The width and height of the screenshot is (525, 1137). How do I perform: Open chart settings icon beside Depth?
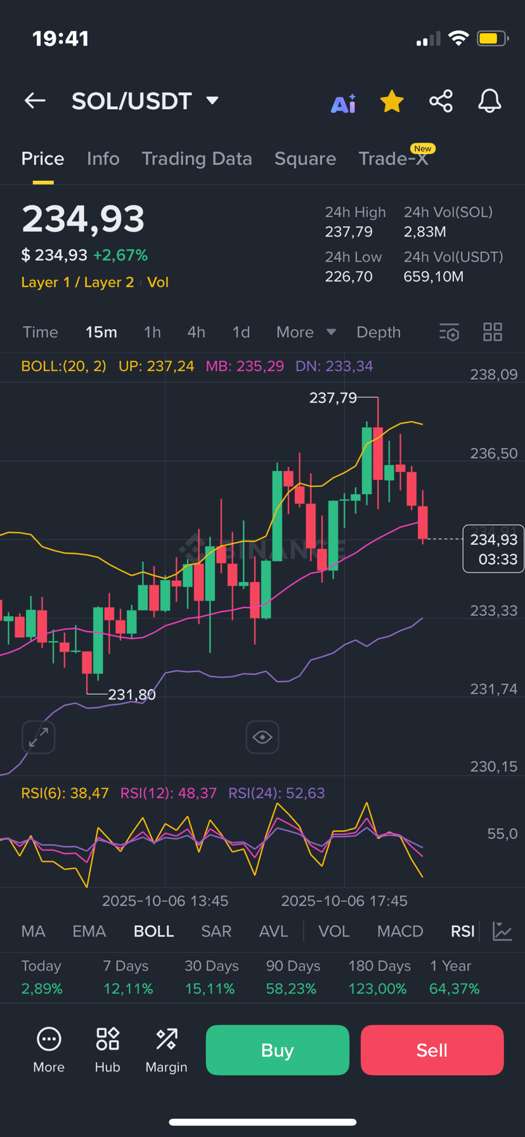(x=449, y=332)
